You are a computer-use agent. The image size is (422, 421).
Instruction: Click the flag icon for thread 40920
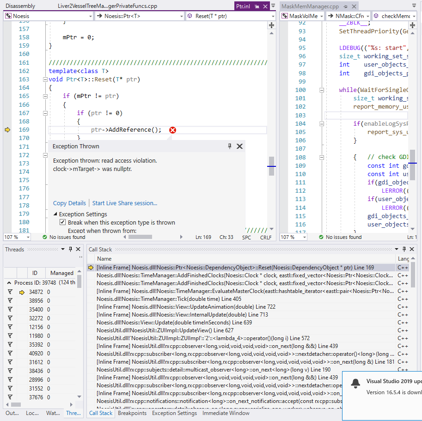[x=10, y=353]
